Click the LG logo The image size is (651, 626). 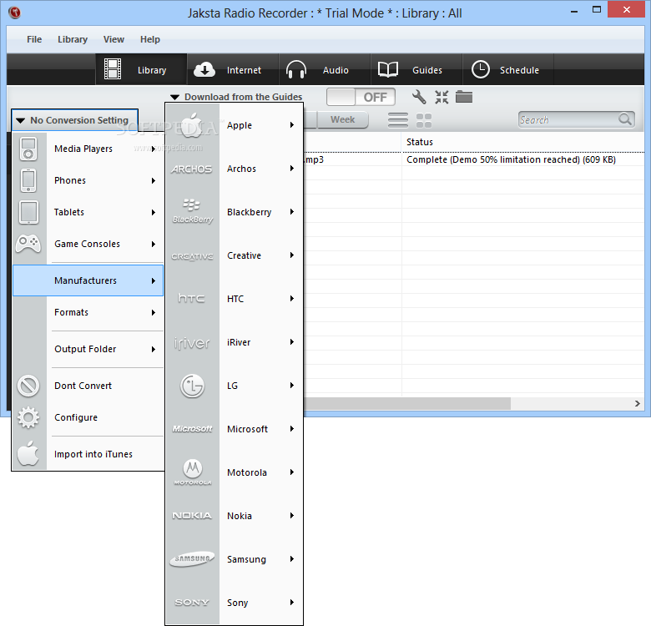(192, 386)
